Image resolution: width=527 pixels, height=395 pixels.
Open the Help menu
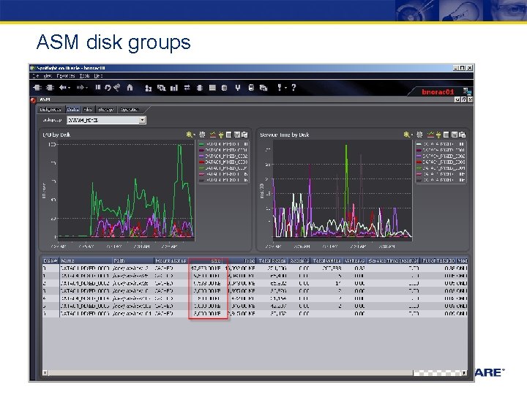pos(99,76)
